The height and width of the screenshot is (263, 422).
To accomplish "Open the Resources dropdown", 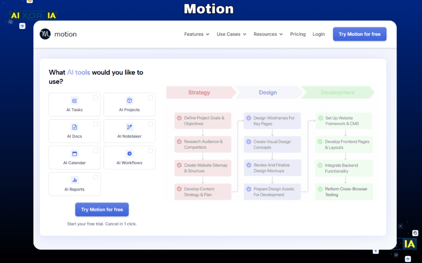I will [x=268, y=34].
